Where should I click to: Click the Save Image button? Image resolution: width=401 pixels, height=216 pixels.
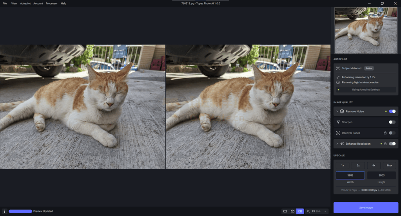366,207
